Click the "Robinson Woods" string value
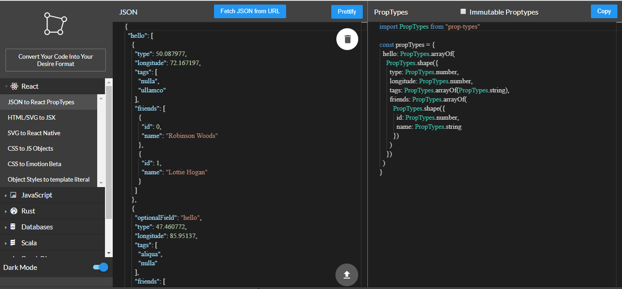Screen dimensions: 622x289 click(192, 136)
